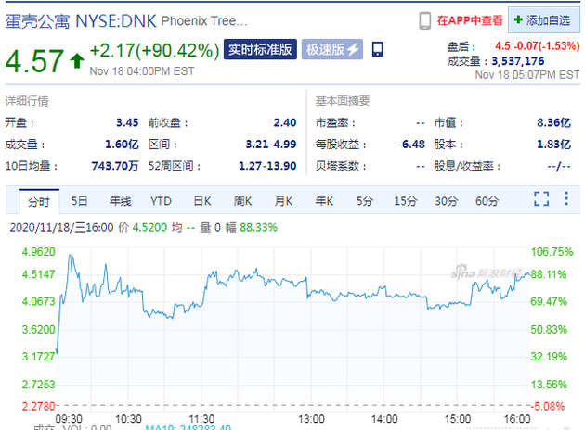The height and width of the screenshot is (430, 585).
Task: Click the mobile device icon after 极速版
Action: 378,49
